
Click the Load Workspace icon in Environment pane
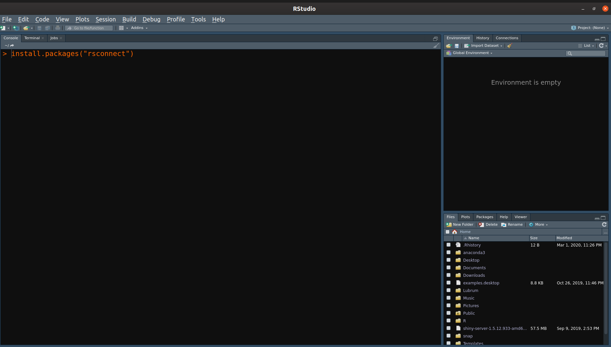click(448, 46)
